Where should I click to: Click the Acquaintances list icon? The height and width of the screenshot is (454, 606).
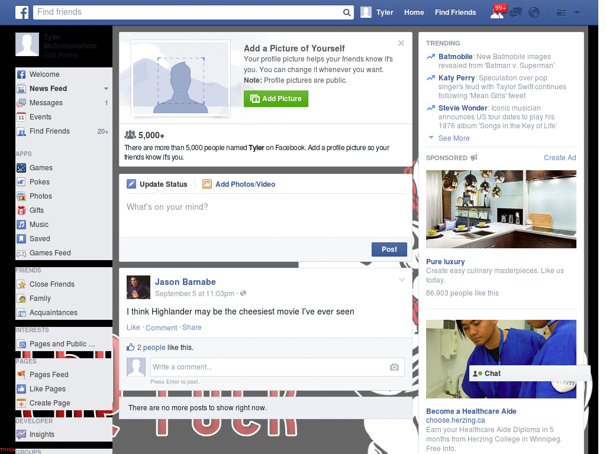[x=21, y=313]
